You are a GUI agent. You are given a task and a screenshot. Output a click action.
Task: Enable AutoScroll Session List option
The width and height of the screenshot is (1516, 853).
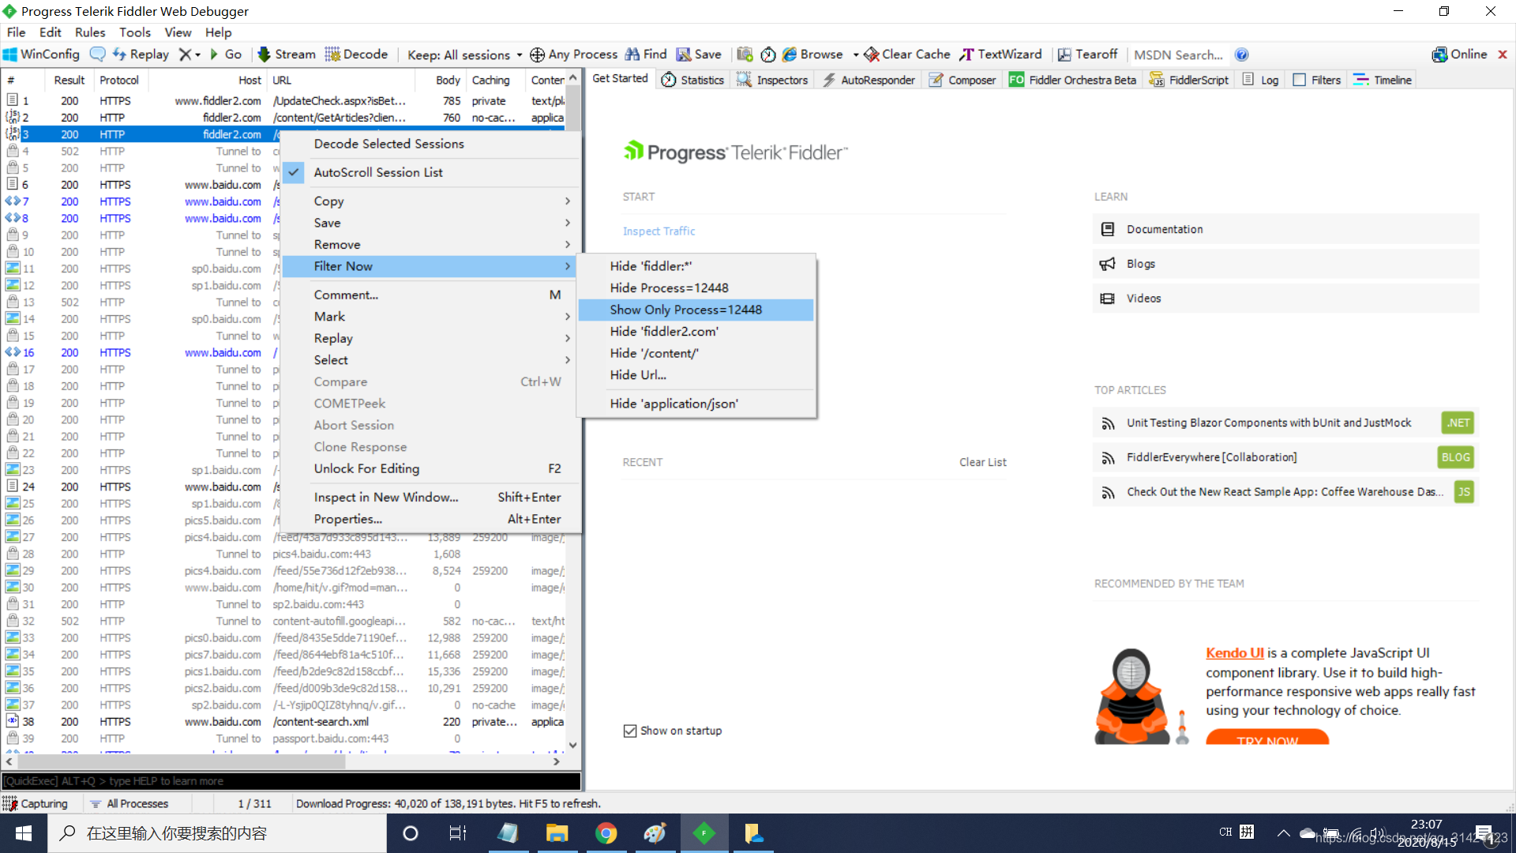[378, 172]
